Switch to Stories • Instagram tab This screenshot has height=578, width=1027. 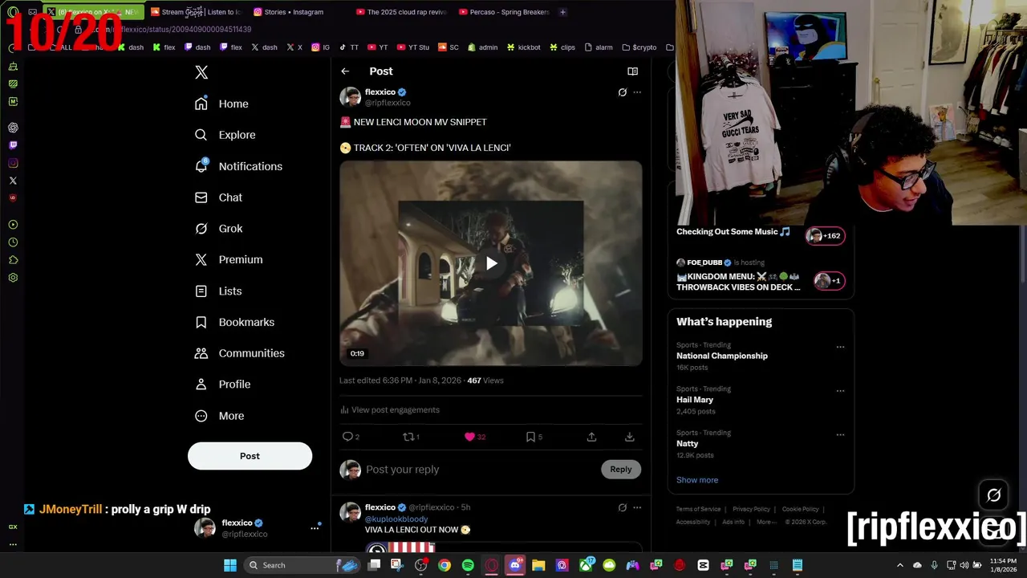tap(295, 12)
